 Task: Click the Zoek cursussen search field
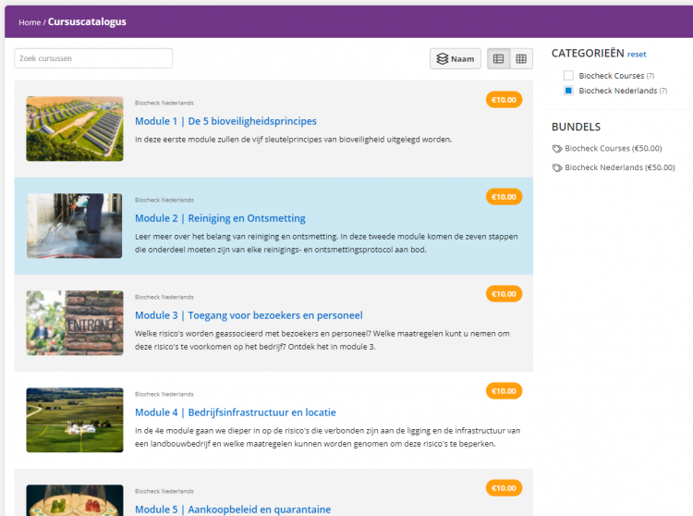pyautogui.click(x=93, y=58)
